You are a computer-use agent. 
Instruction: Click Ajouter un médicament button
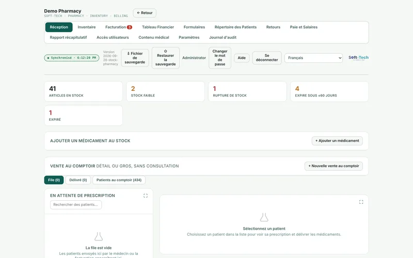click(x=337, y=141)
